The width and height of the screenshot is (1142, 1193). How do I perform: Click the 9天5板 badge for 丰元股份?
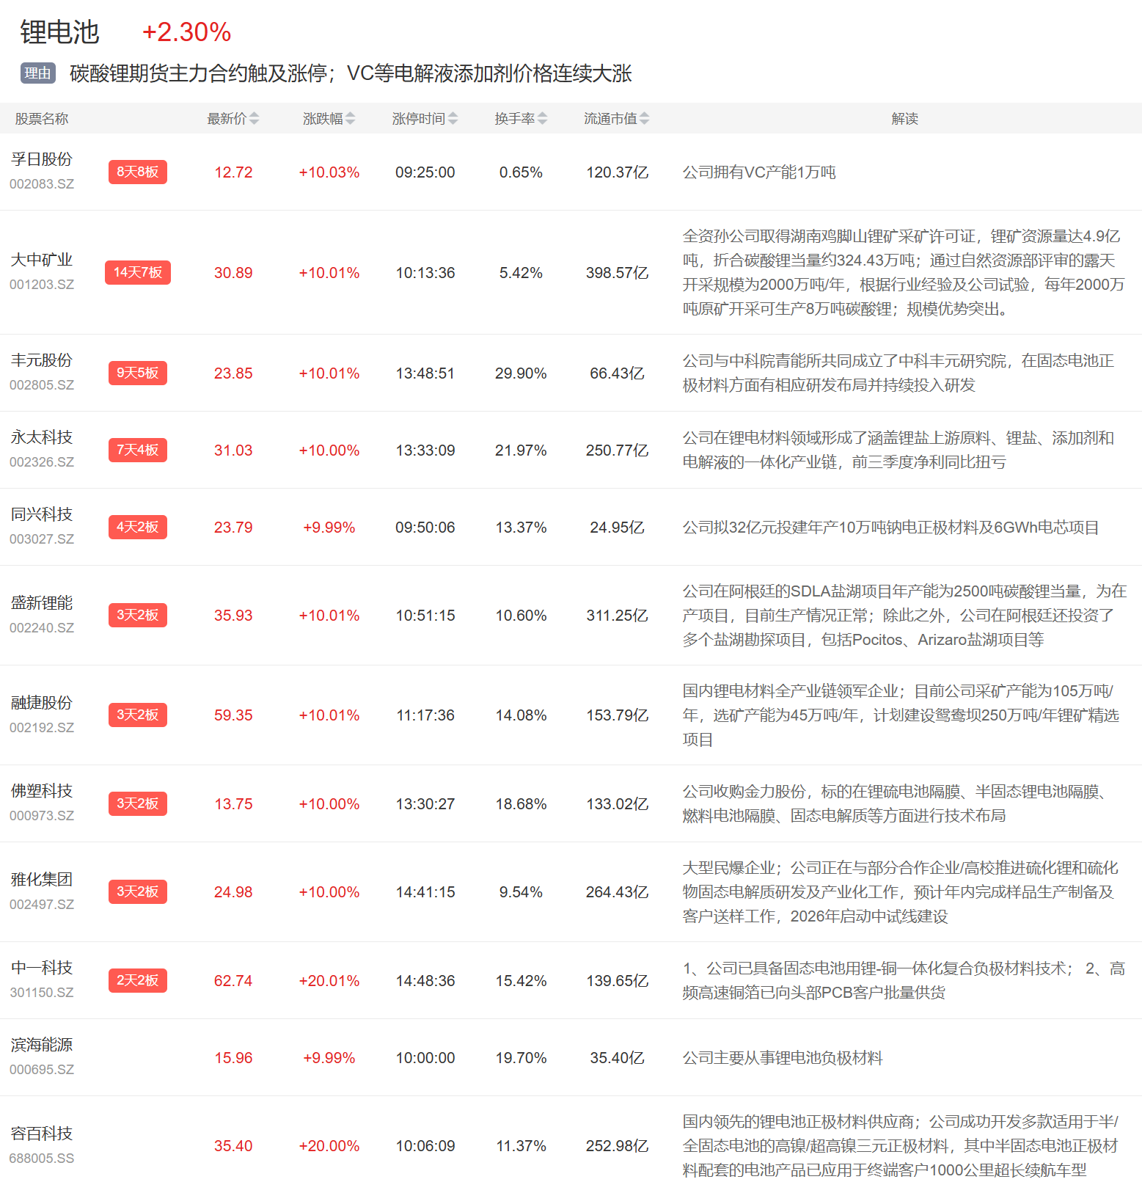coord(137,373)
